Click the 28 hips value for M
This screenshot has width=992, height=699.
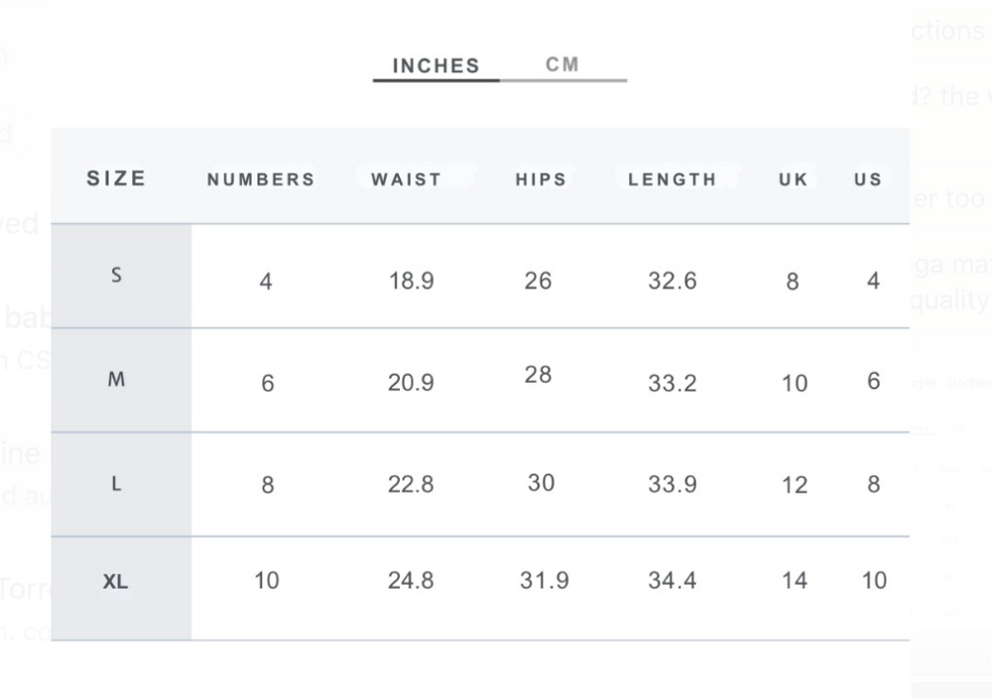click(x=539, y=375)
